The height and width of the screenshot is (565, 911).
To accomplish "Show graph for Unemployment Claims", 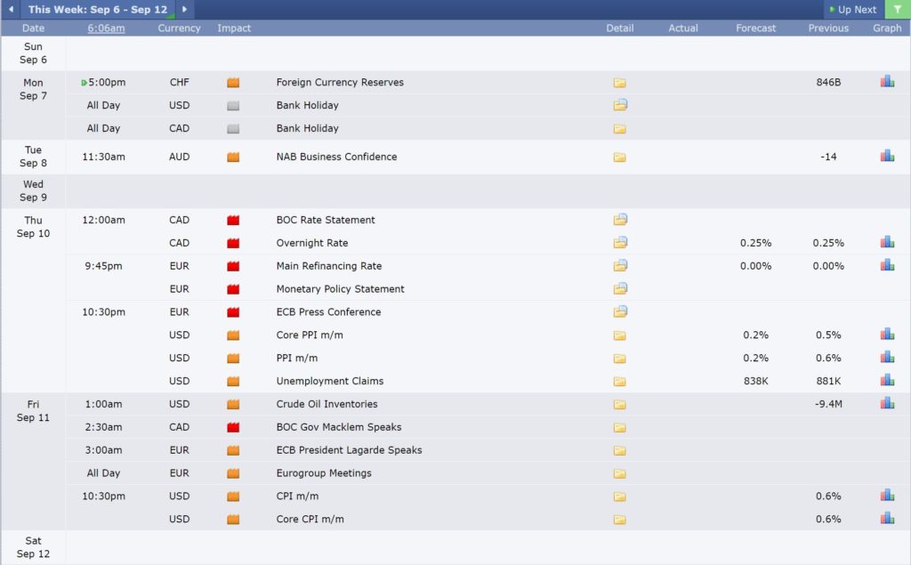I will (x=887, y=380).
